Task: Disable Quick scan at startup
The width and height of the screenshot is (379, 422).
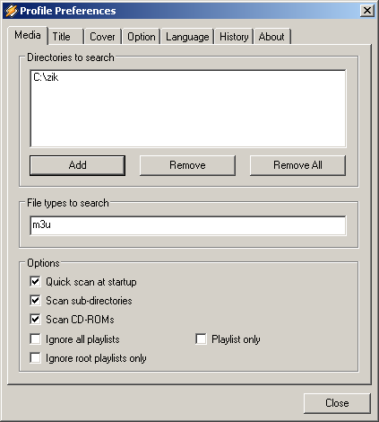Action: pos(35,282)
